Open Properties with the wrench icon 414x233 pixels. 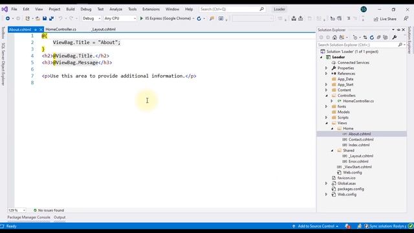tap(395, 38)
